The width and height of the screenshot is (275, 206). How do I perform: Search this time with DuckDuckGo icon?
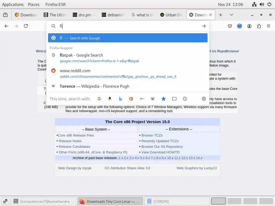[x=131, y=99]
